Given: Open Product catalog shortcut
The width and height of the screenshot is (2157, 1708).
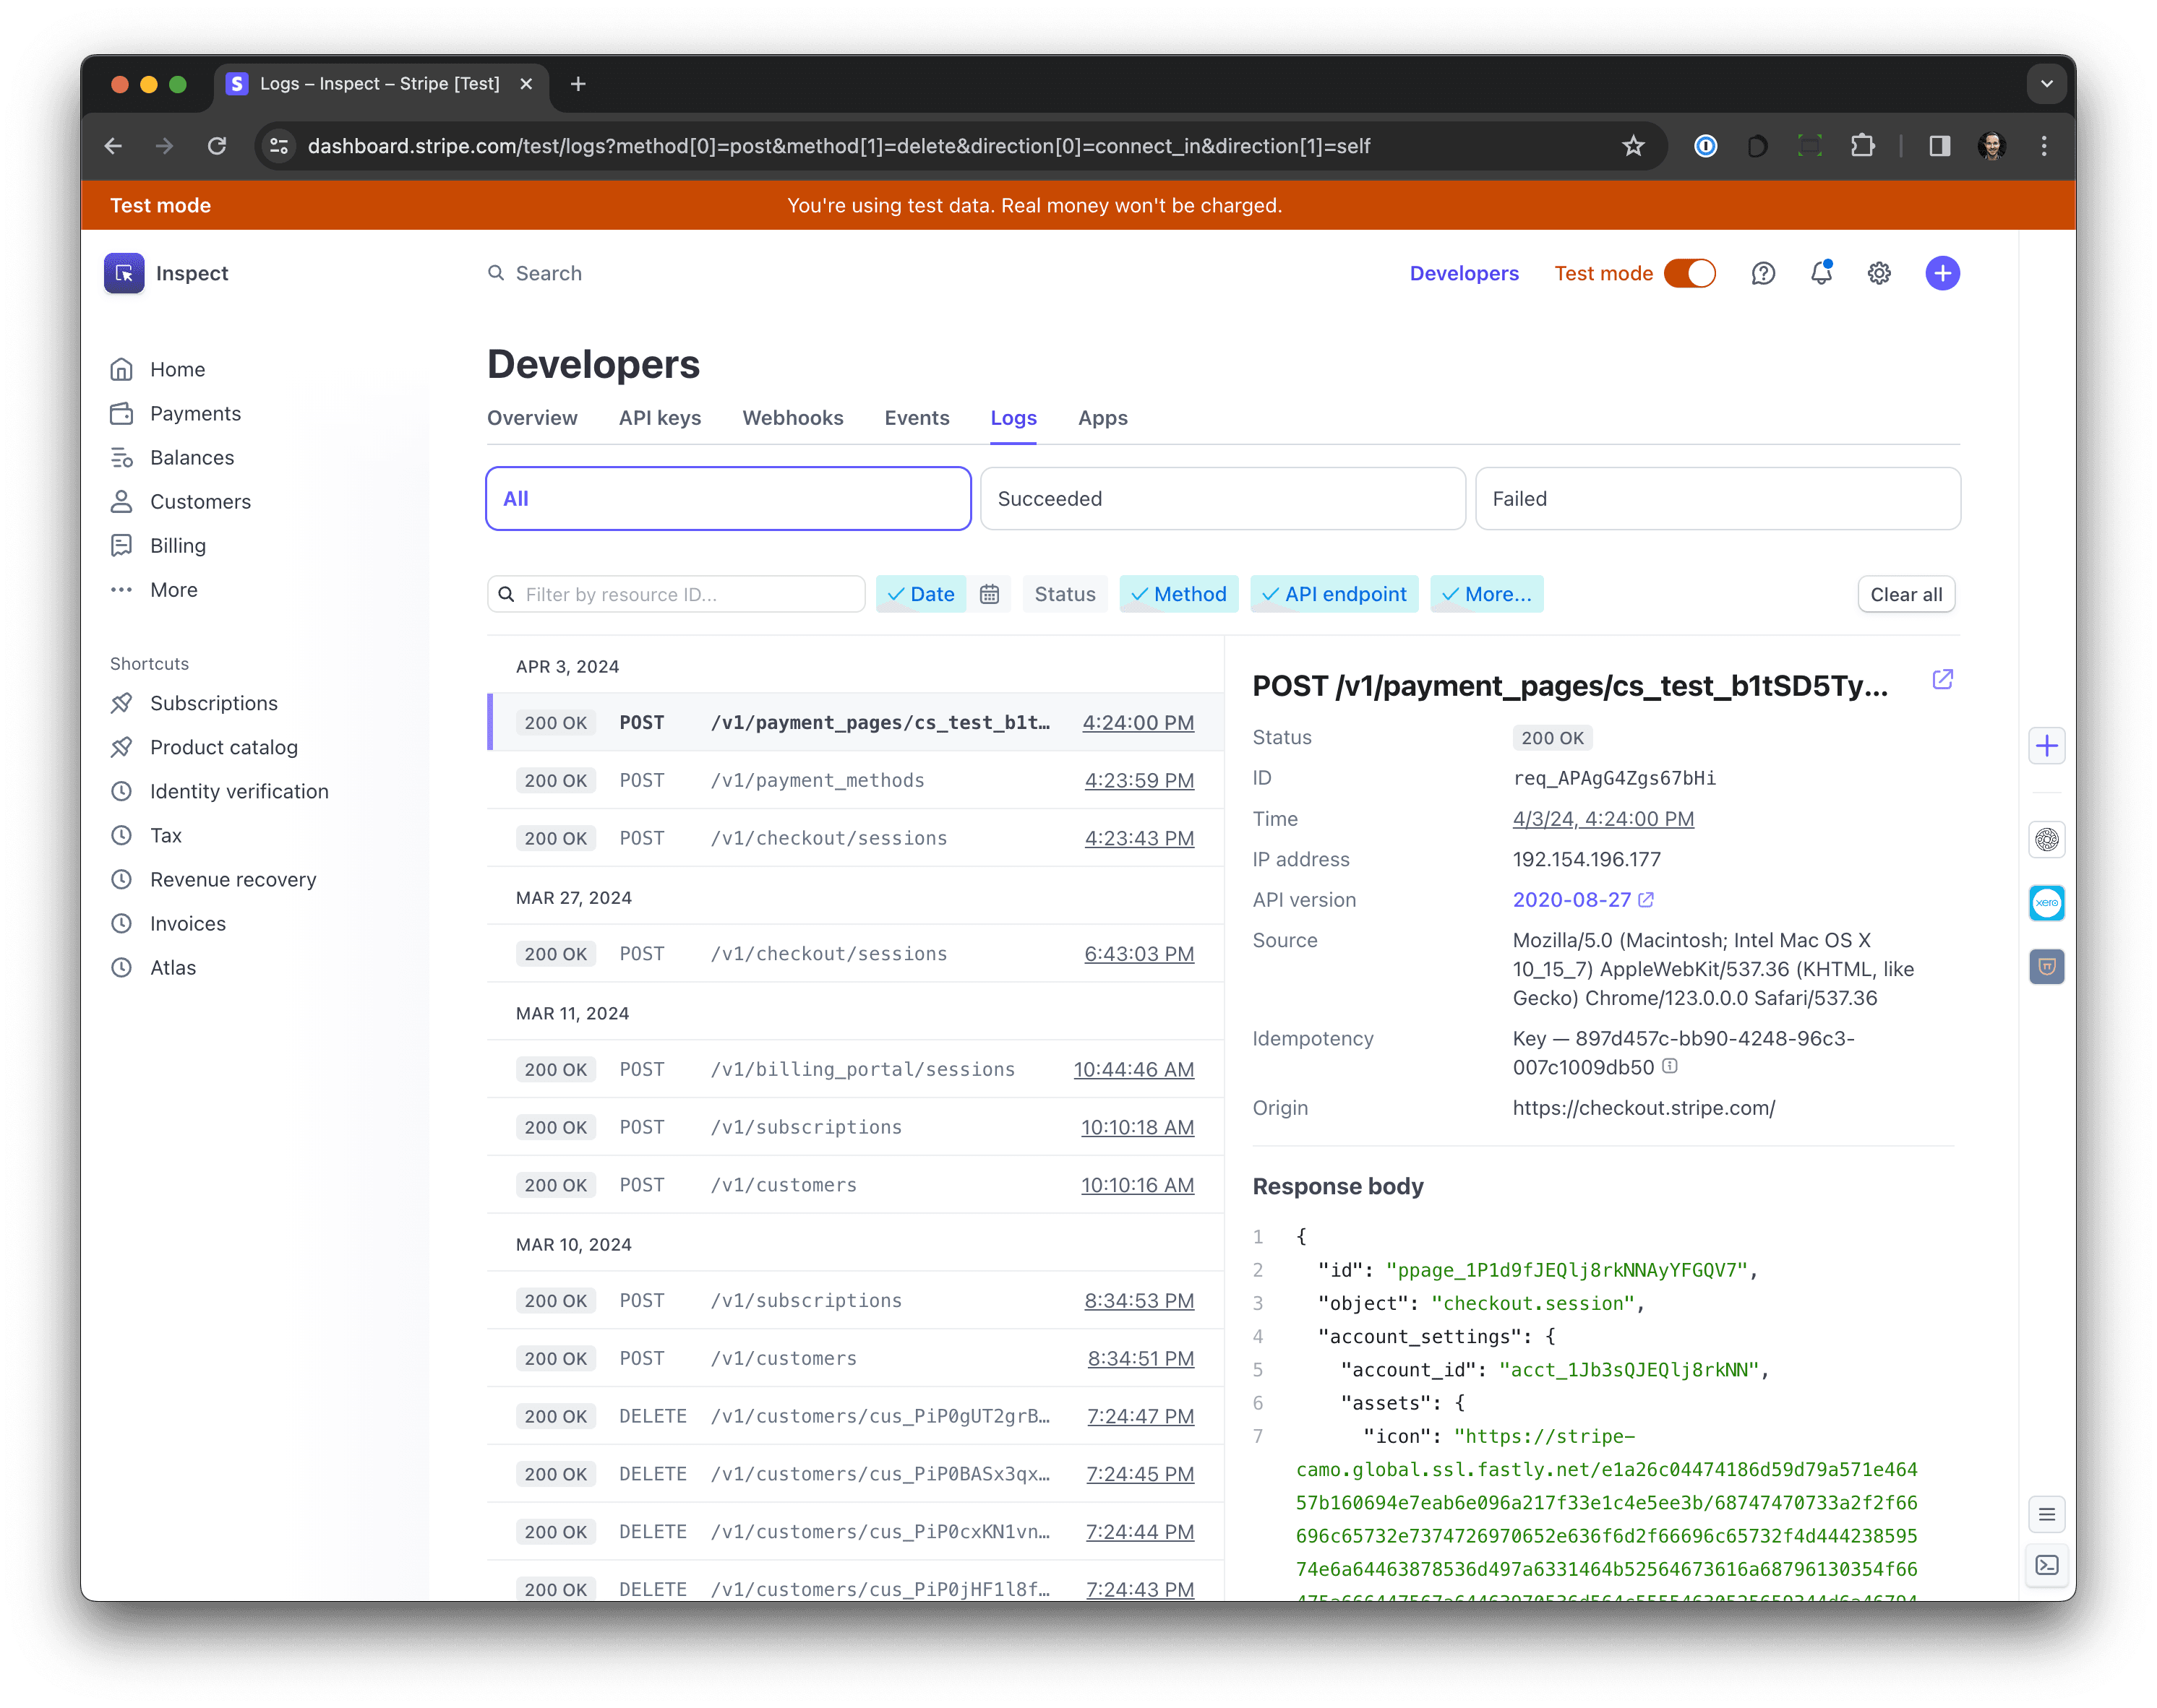Looking at the screenshot, I should 203,747.
